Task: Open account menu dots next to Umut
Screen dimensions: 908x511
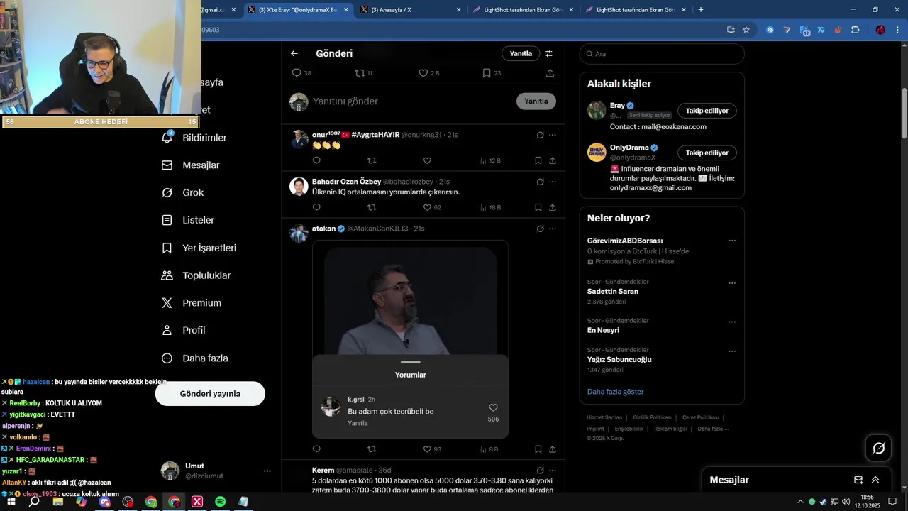Action: coord(267,471)
